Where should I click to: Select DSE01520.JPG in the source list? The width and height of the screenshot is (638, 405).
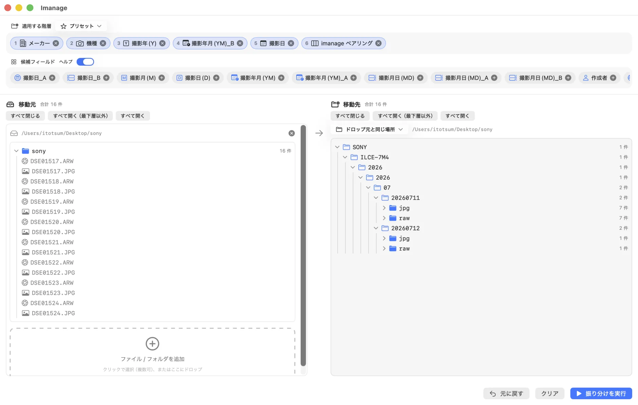pyautogui.click(x=53, y=232)
